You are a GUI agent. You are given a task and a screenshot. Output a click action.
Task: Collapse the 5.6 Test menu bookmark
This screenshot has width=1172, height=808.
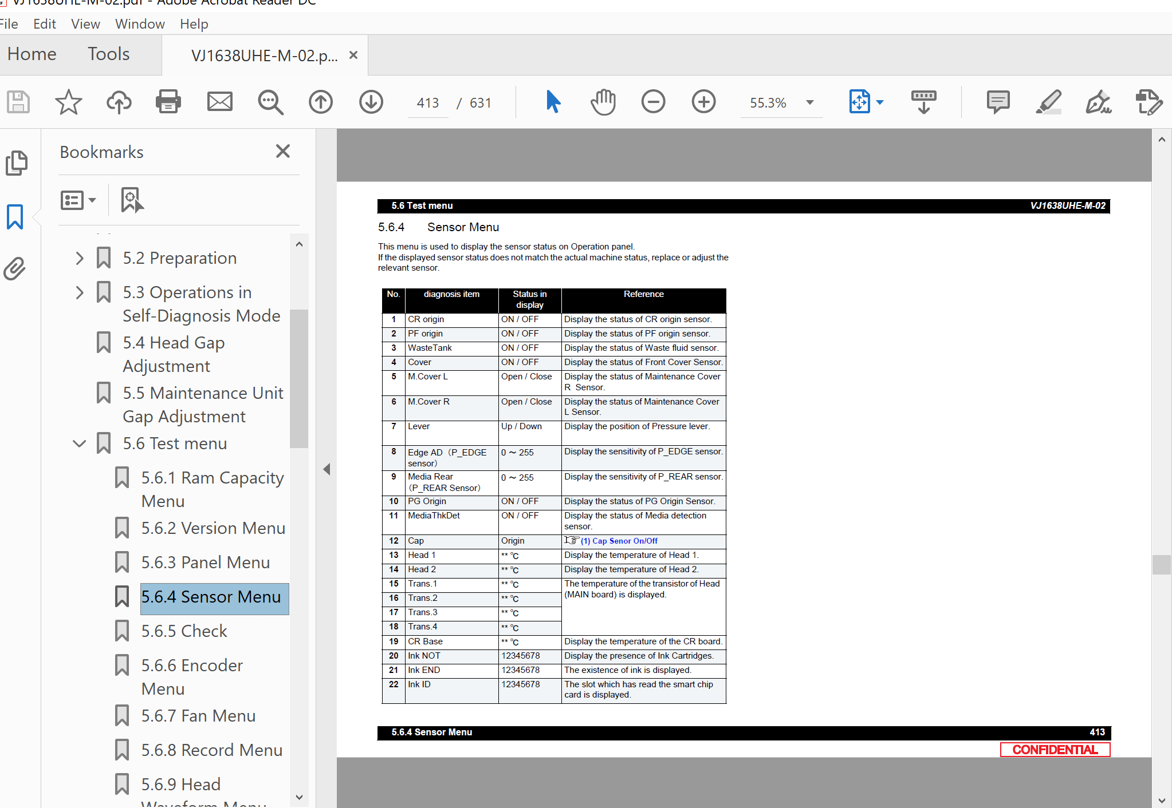80,443
